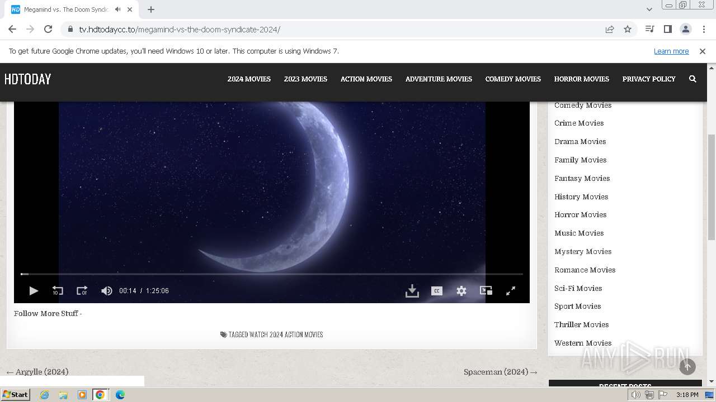Play the Megamind video

pyautogui.click(x=34, y=291)
